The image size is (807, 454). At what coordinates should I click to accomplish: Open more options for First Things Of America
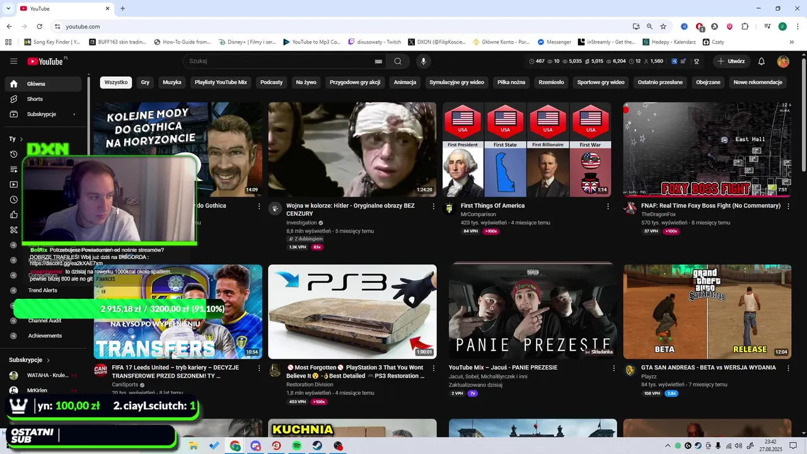tap(608, 206)
